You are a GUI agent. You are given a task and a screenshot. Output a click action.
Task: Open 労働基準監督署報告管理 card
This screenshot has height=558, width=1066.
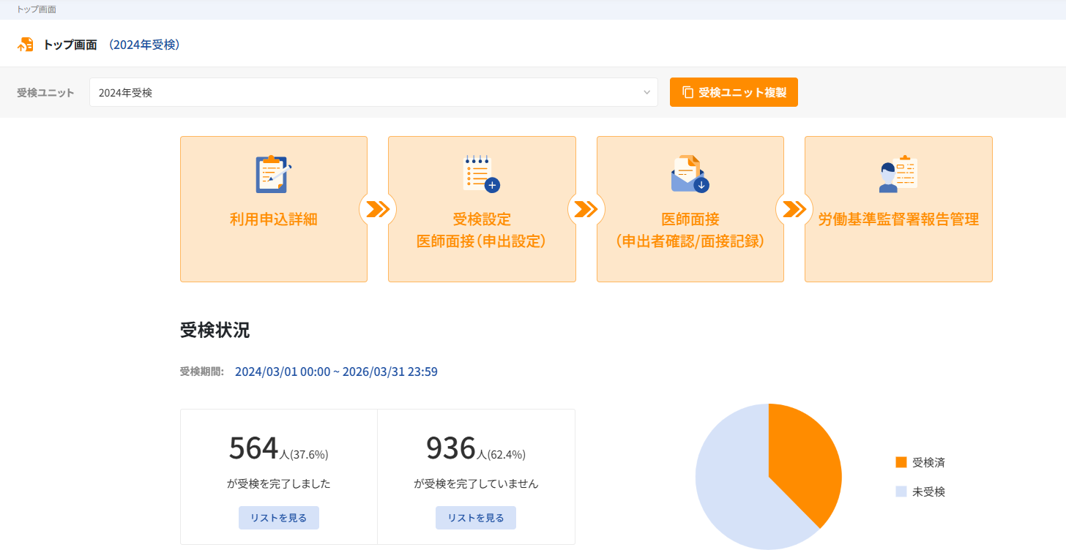point(898,209)
